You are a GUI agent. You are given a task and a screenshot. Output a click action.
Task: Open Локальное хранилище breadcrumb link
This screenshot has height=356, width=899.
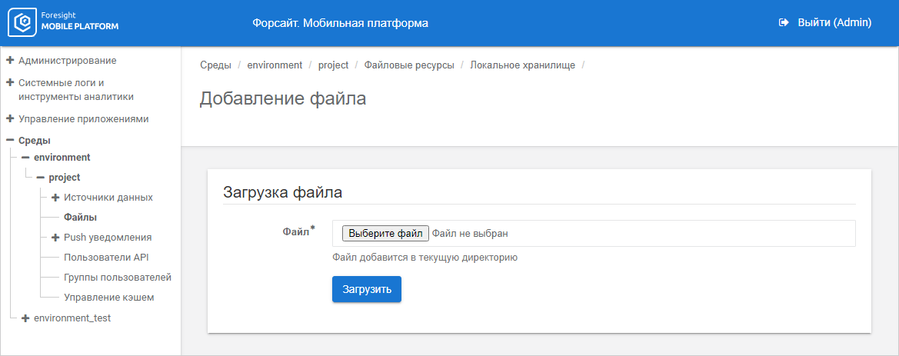pos(522,65)
